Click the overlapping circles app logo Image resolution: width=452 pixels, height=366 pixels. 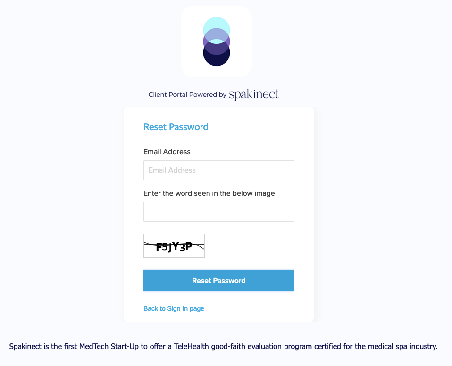coord(217,42)
